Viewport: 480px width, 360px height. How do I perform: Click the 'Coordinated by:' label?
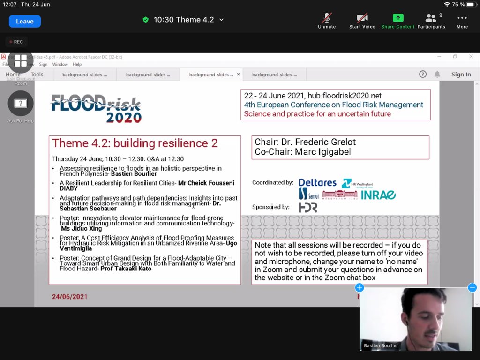point(272,182)
